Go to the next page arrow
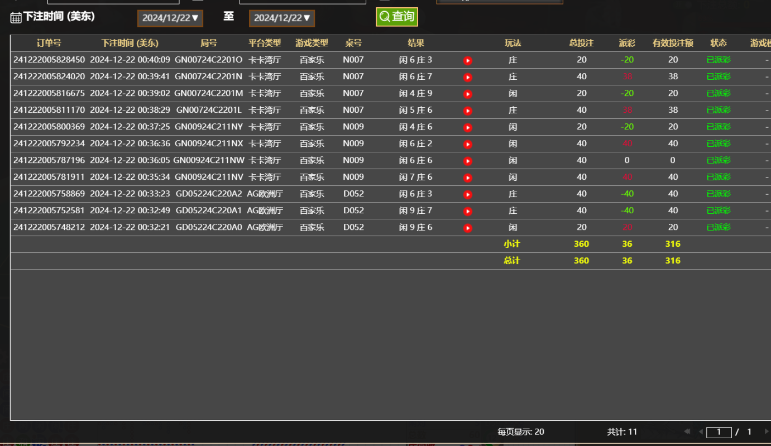771x446 pixels. pos(767,431)
